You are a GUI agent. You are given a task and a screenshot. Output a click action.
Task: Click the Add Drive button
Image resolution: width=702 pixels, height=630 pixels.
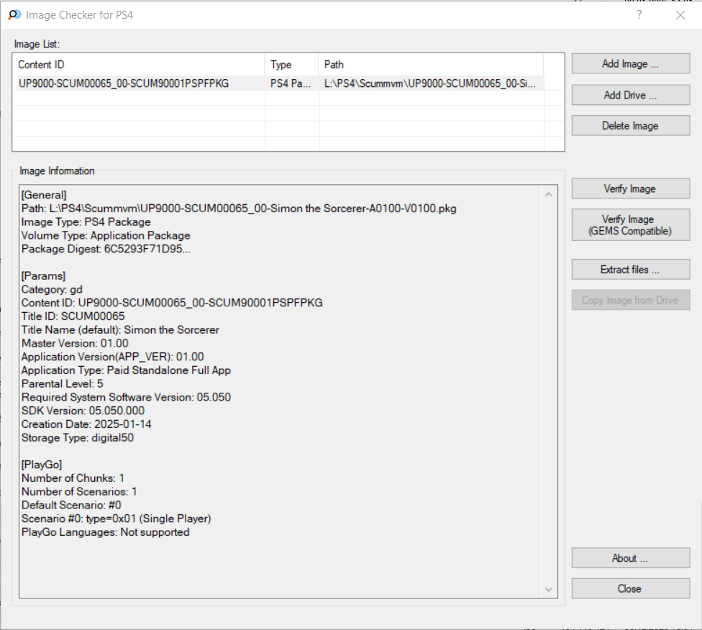pyautogui.click(x=630, y=95)
